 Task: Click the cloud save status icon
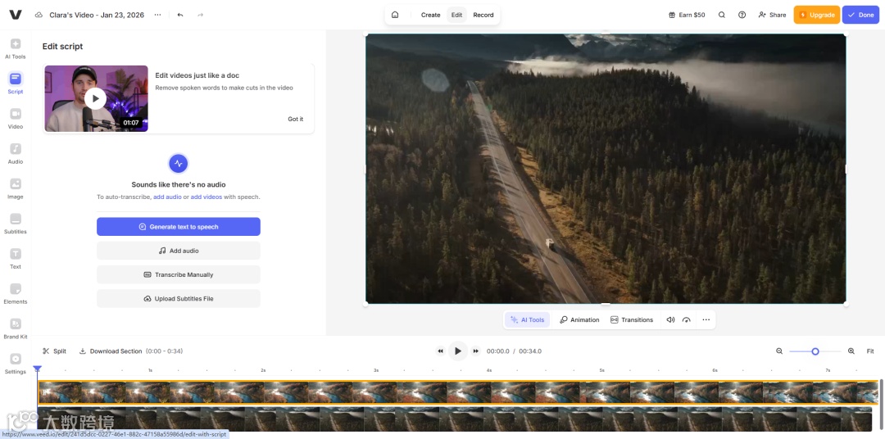(39, 15)
